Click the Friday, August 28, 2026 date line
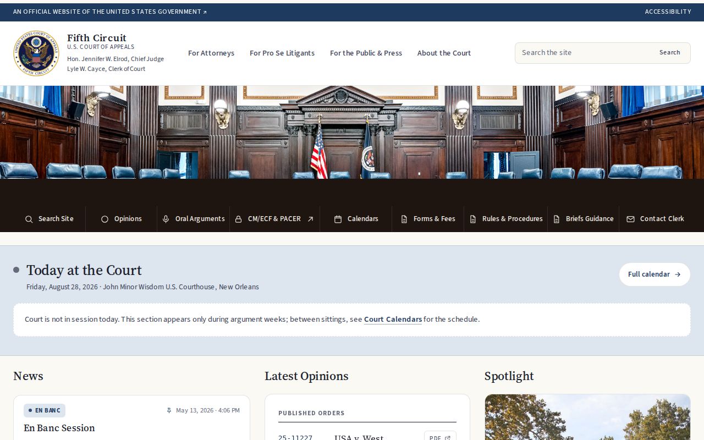This screenshot has width=704, height=440. [x=142, y=287]
